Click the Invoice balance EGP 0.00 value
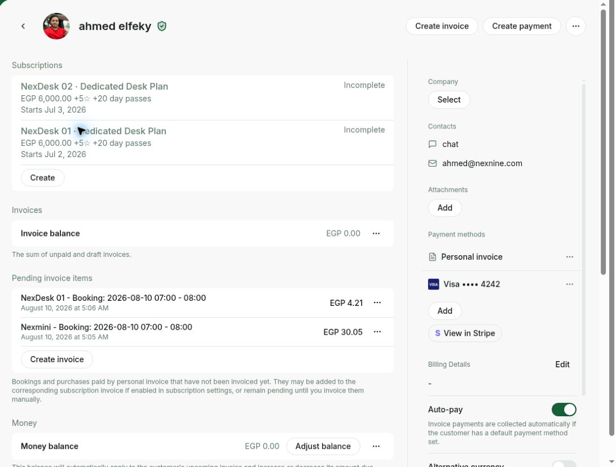Viewport: 616px width, 467px height. pos(343,233)
